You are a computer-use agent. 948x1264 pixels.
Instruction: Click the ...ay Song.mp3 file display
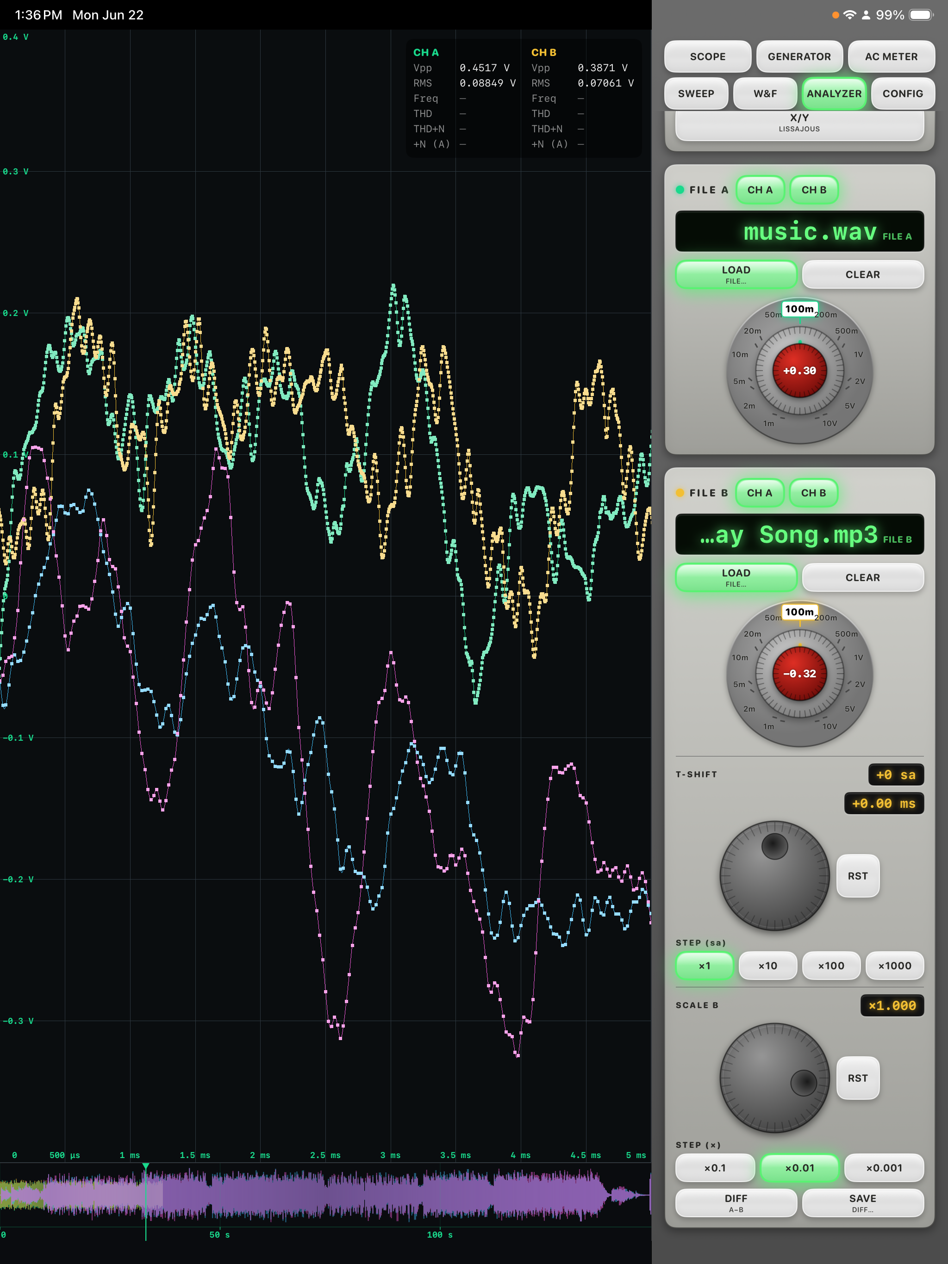(x=799, y=534)
